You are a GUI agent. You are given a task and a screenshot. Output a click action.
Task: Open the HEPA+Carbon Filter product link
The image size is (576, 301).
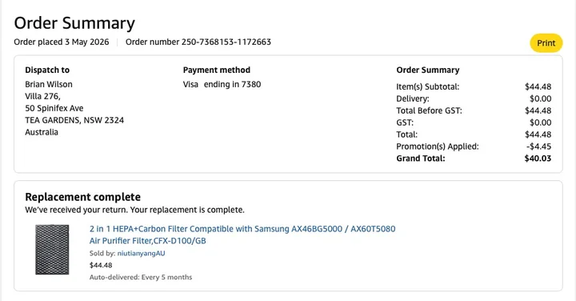[242, 235]
